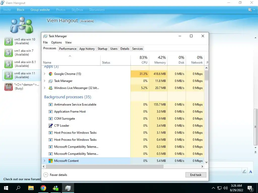Click the Windows Live Messenger process icon
Viewport: 258px width, 193px height.
coord(50,88)
